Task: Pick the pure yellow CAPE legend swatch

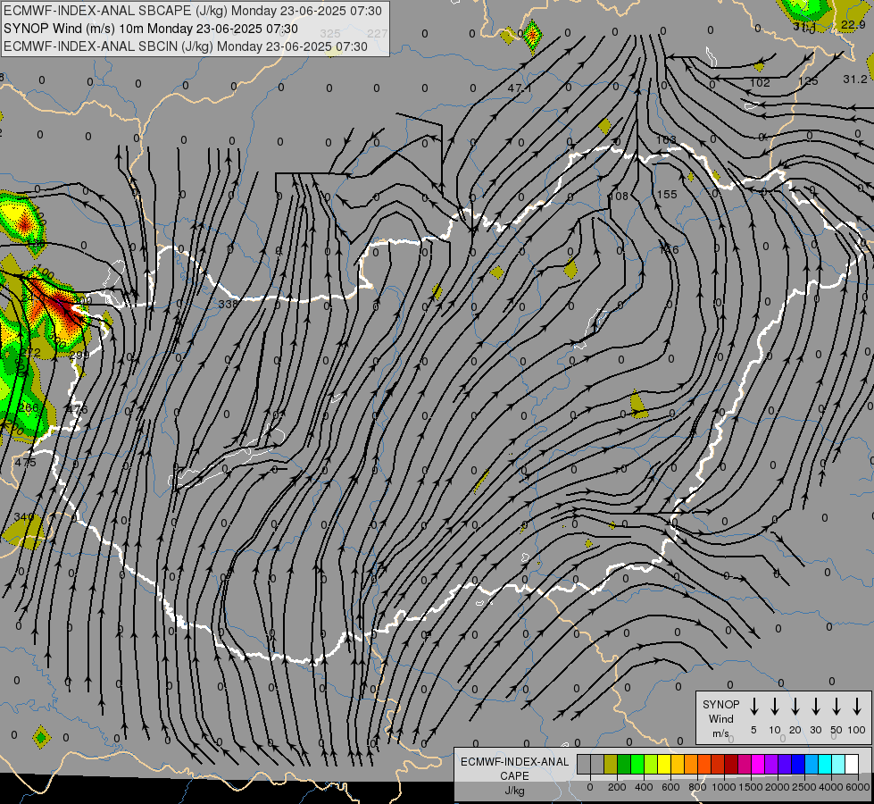Action: [664, 765]
